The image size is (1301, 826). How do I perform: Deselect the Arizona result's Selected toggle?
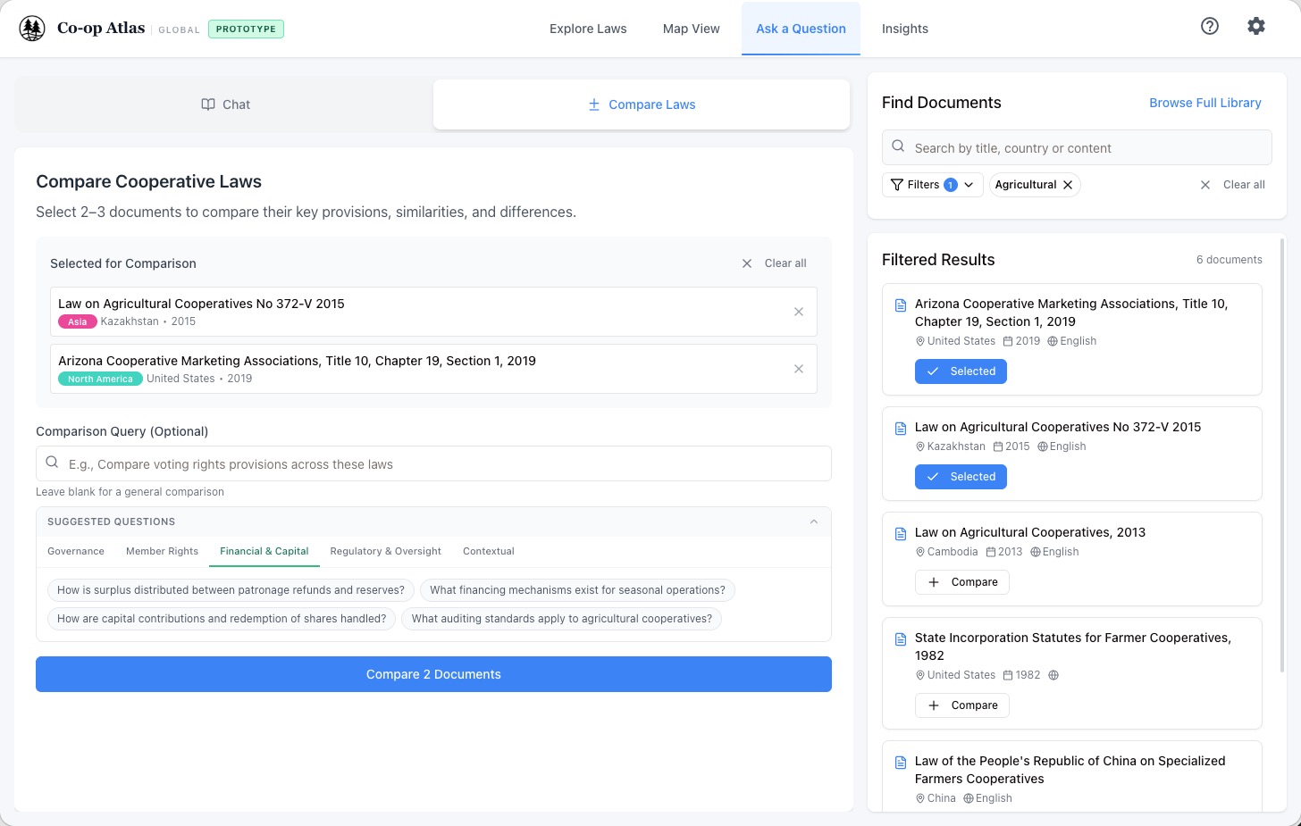click(961, 371)
